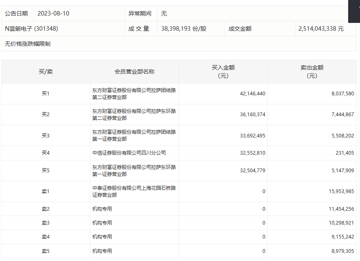Select the 卖3 row label
This screenshot has width=360, height=261.
coord(46,223)
